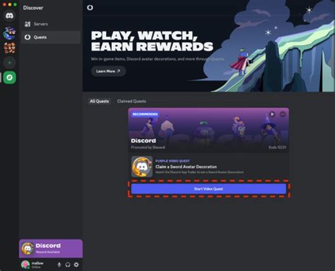Select Quests in Discover sidebar

(51, 37)
